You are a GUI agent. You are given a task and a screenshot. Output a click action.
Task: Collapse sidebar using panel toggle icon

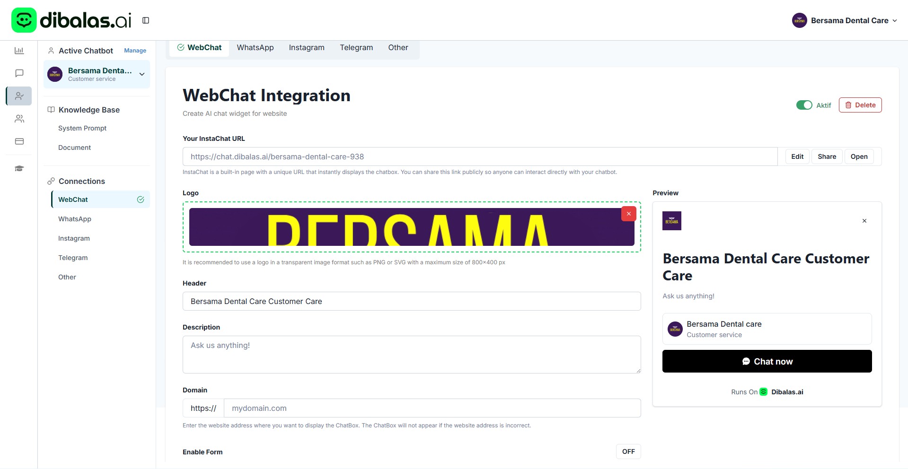click(146, 20)
